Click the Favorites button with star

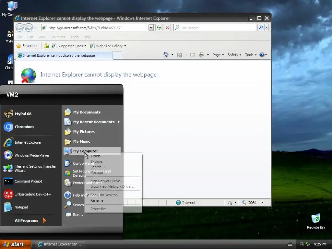[x=27, y=46]
